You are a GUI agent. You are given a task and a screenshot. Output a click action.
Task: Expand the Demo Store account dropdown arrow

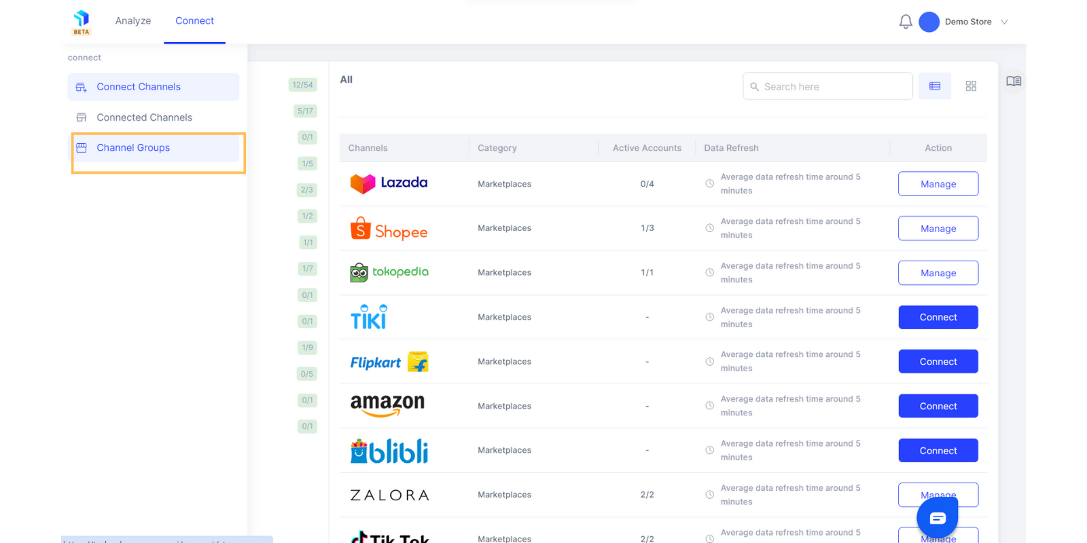point(1004,22)
